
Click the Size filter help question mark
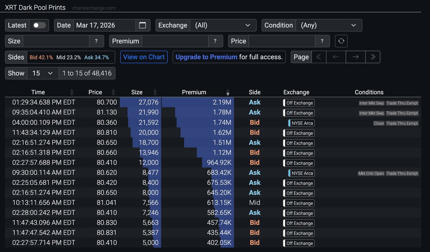click(x=96, y=41)
